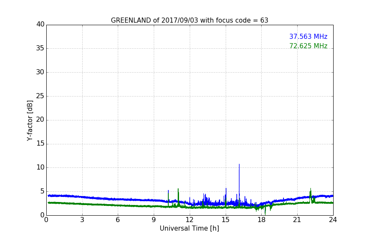Click x-axis tick value 24
This screenshot has height=246, width=370.
point(333,220)
